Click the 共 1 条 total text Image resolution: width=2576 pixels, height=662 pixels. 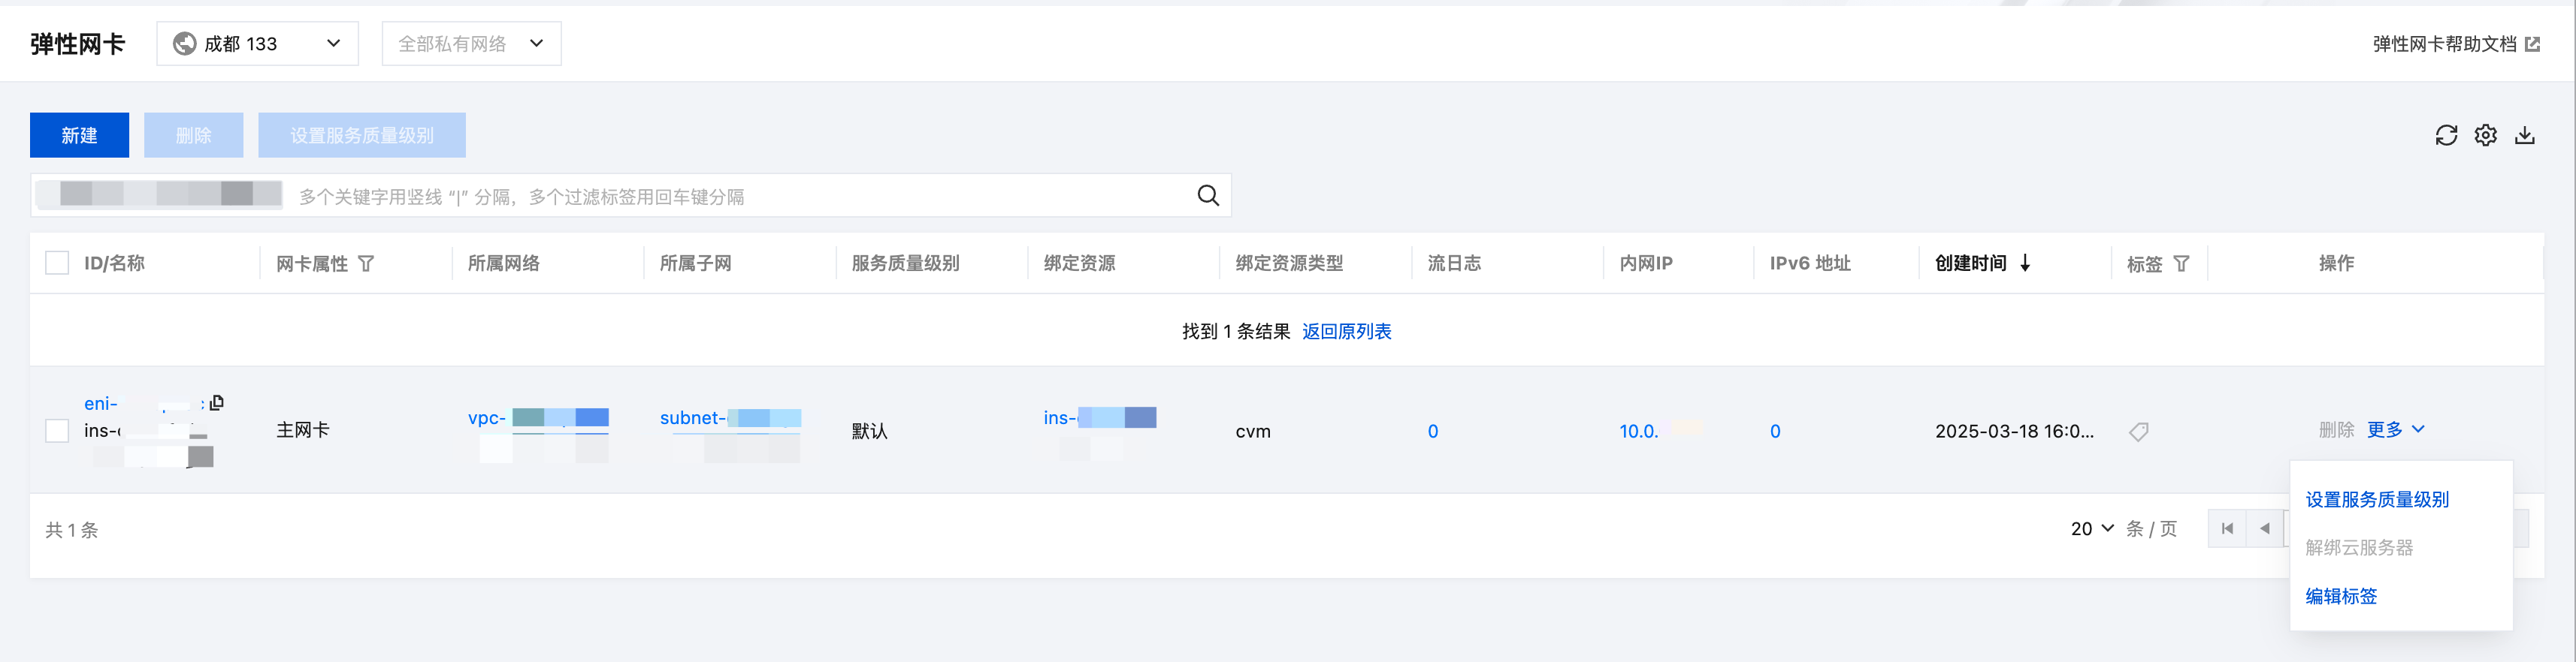pos(72,530)
